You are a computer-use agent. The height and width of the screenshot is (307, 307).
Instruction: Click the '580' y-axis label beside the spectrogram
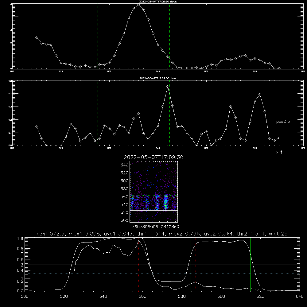(x=125, y=189)
